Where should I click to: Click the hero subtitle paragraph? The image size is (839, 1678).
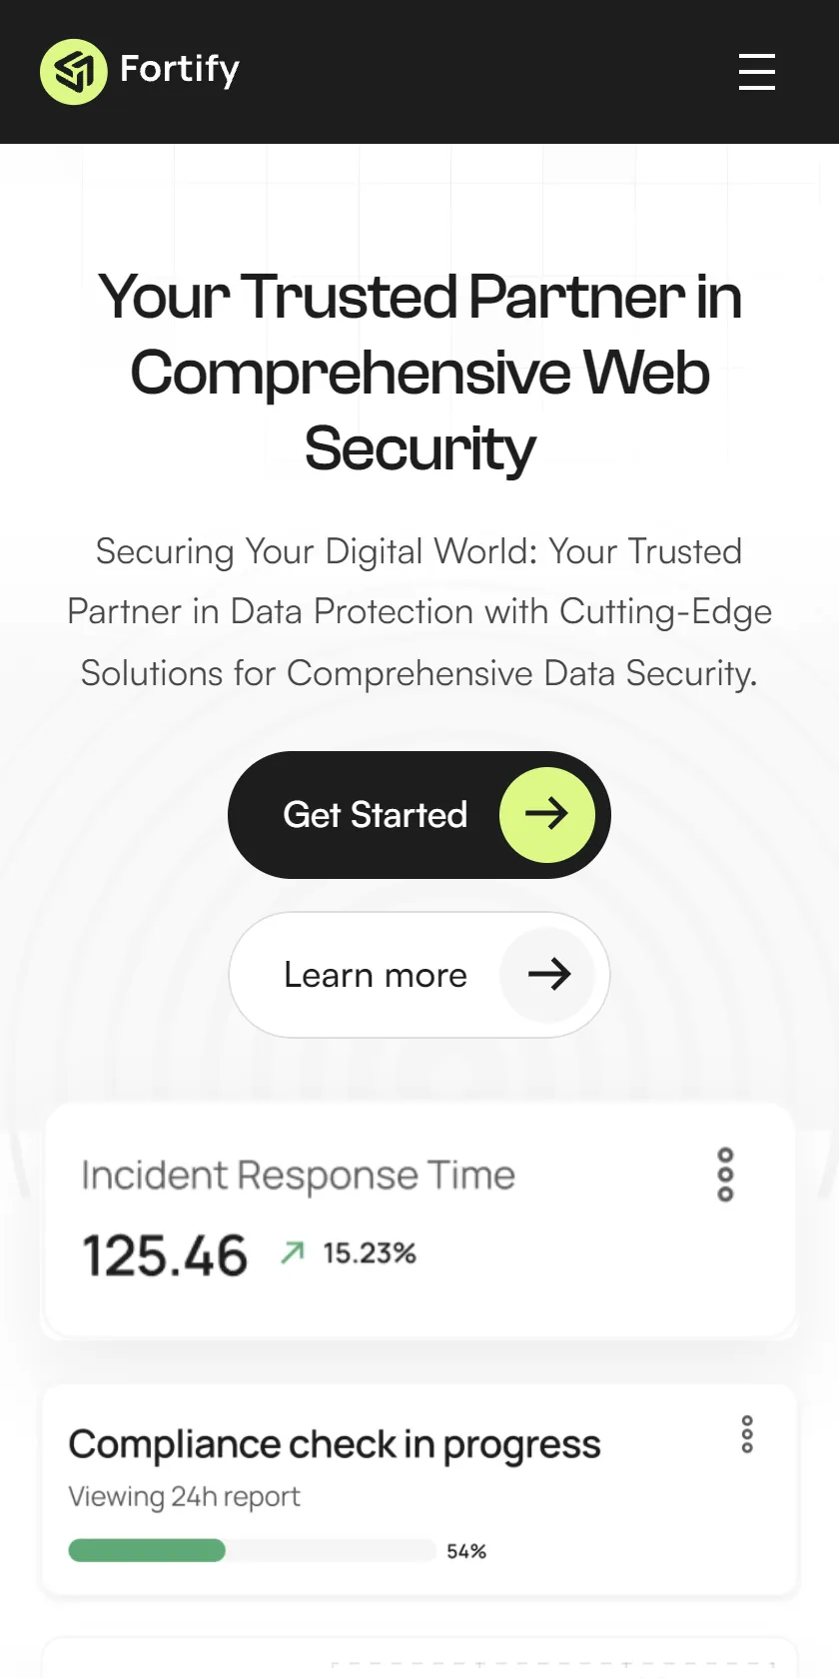tap(419, 612)
